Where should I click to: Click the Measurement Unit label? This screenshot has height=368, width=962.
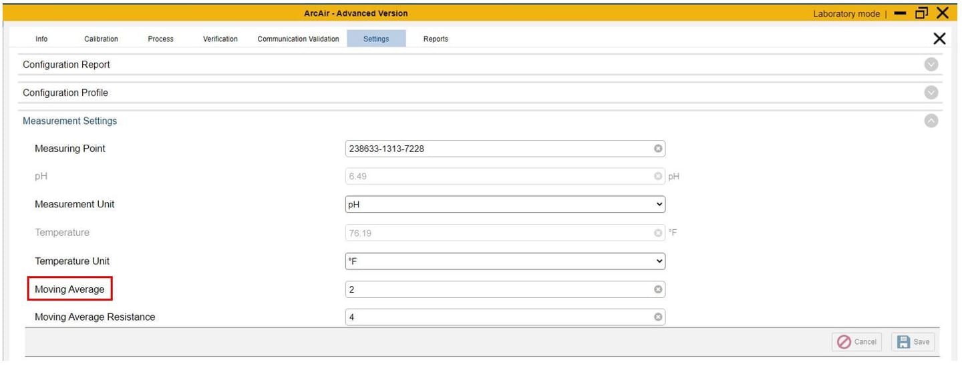(x=75, y=204)
